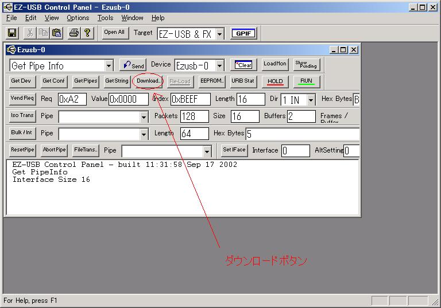441x308 pixels.
Task: Open the Device Ezusb-0 dropdown
Action: tap(219, 66)
